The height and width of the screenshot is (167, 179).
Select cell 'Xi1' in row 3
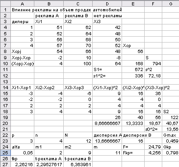pos(49,22)
